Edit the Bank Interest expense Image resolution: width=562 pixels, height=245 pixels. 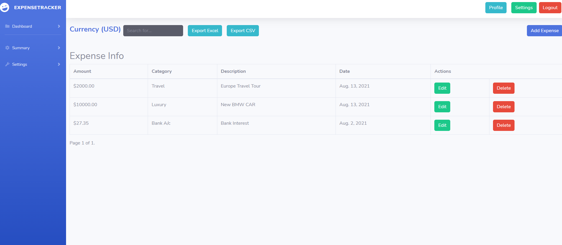click(442, 125)
